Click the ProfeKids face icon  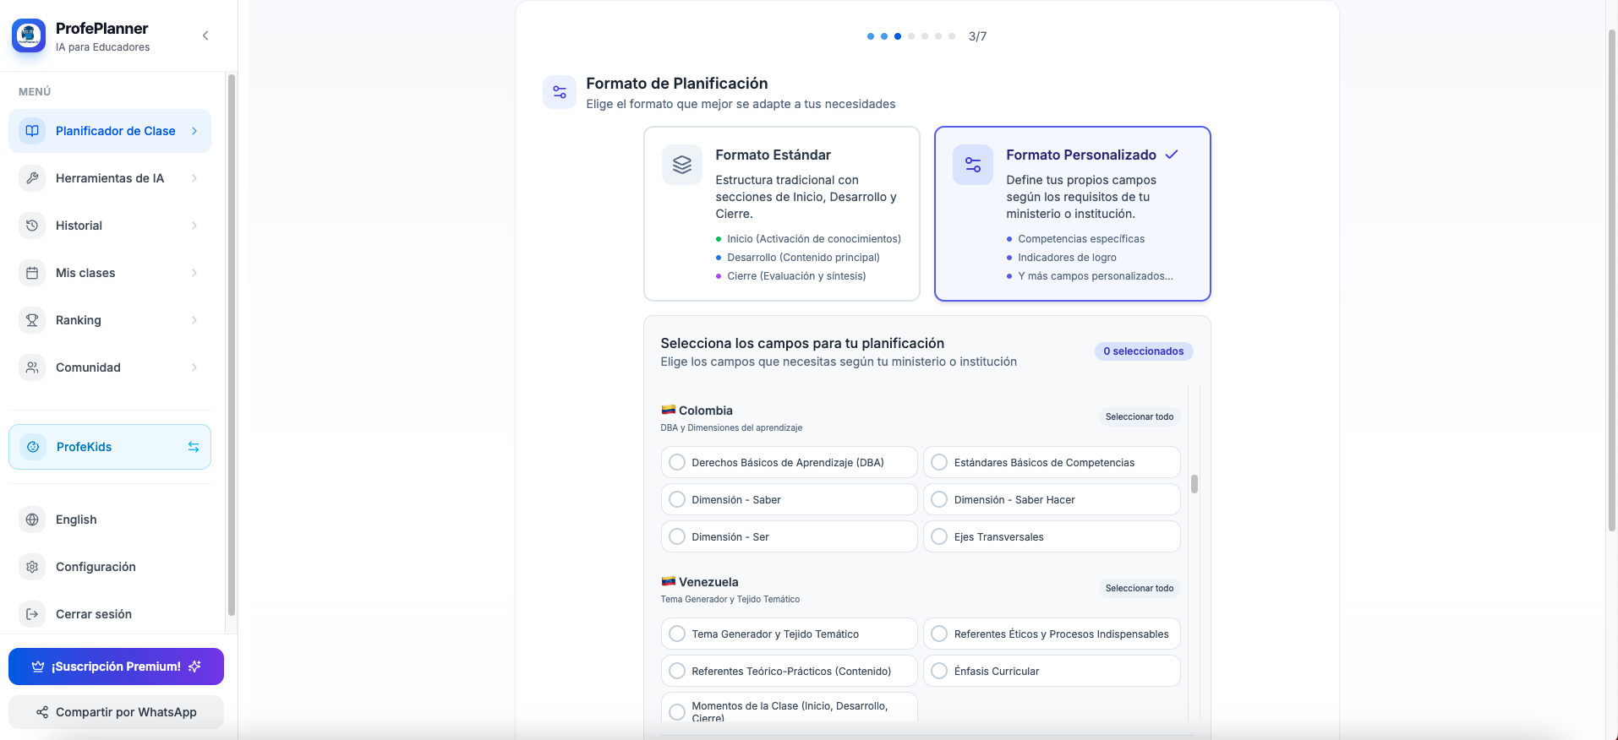pos(33,447)
